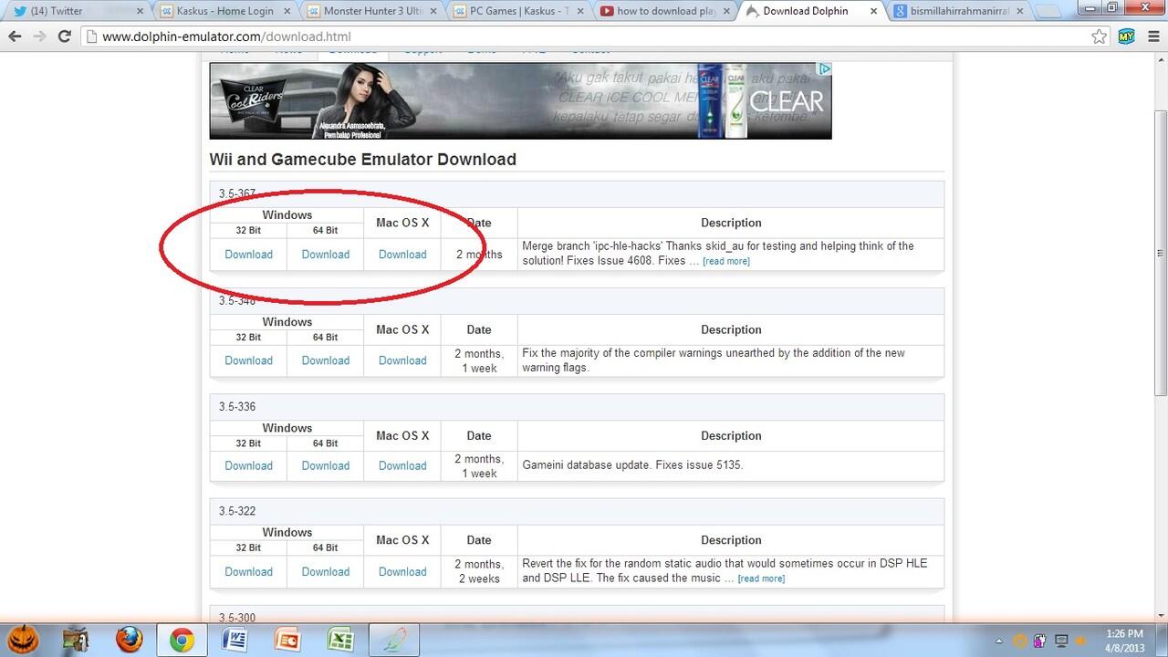Viewport: 1168px width, 657px height.
Task: Switch to Monster Hunter 3 Ultimate tab
Action: (371, 11)
